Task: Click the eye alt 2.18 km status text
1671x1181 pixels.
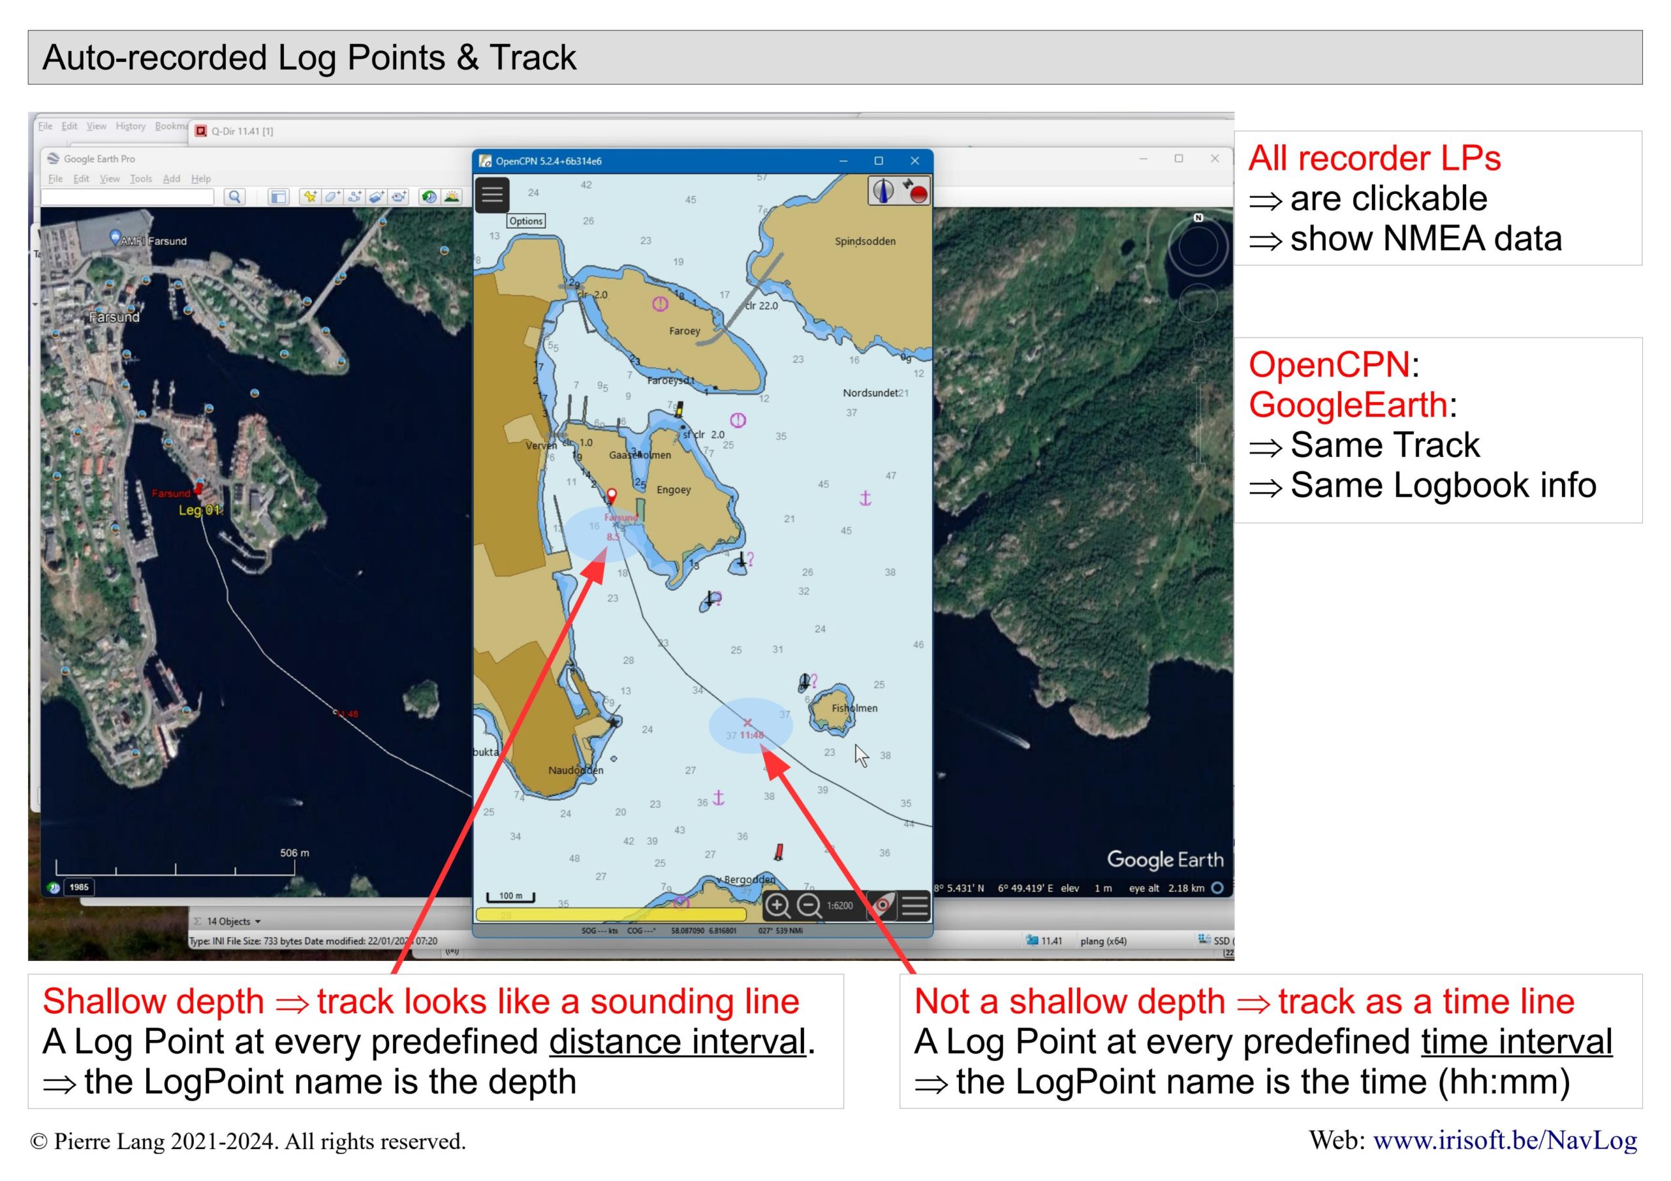Action: click(1166, 888)
